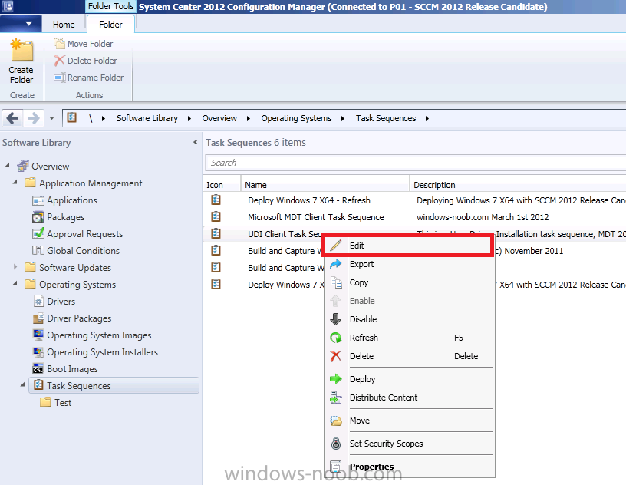Choose Distribute Content from context menu
This screenshot has width=626, height=485.
(409, 398)
